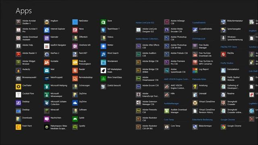
Task: Launch Adobe Premiere Pro CS6 icon
Action: [166, 62]
